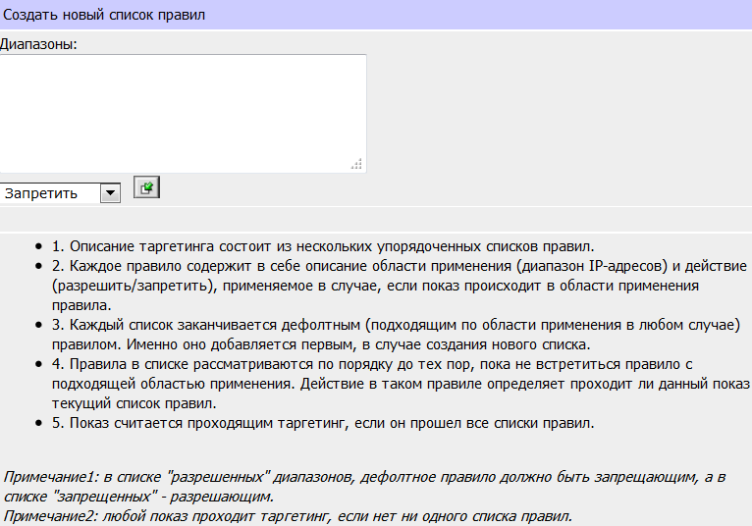Click rule 2 text about Каждое правило содержит

coord(400,286)
